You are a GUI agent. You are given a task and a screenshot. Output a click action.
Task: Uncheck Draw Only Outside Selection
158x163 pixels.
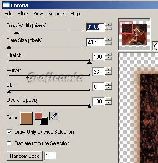tap(10, 132)
